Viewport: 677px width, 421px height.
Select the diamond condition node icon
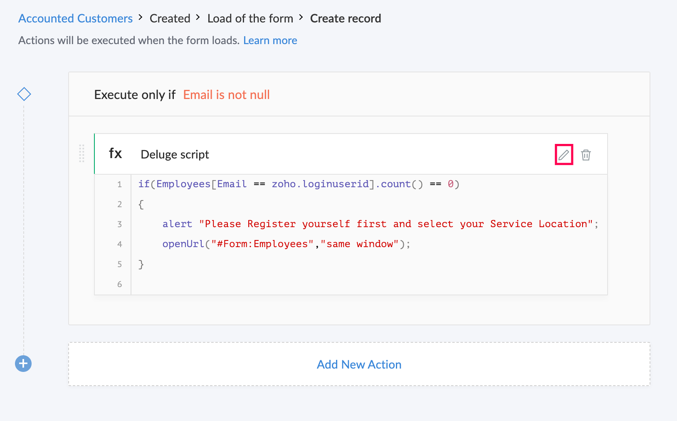click(x=24, y=94)
